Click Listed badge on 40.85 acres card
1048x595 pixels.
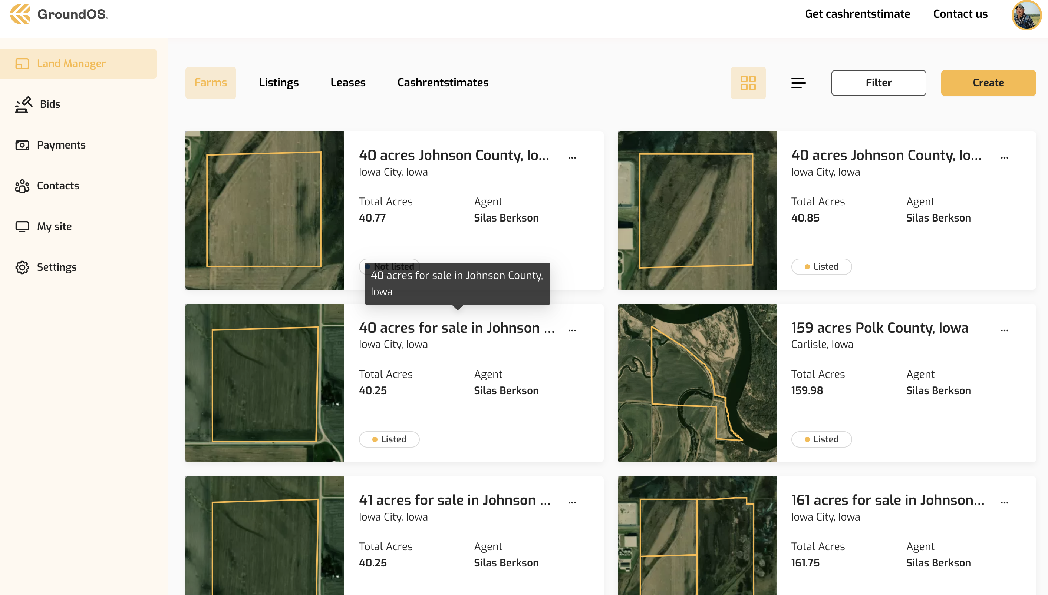pos(821,267)
